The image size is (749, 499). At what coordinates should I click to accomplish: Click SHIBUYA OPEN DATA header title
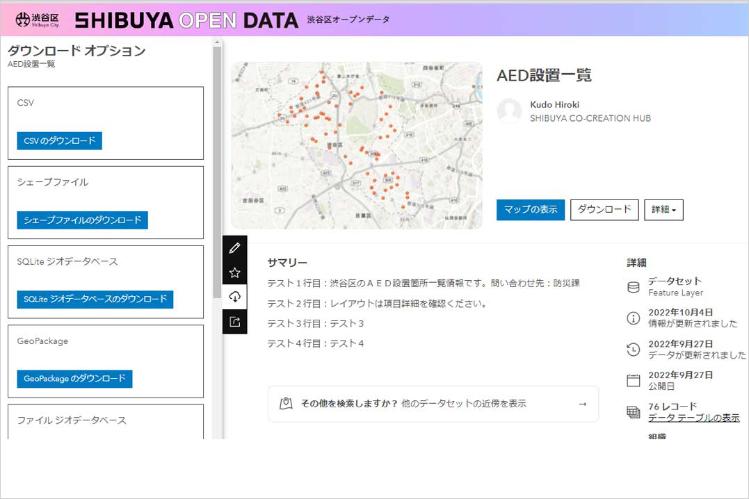coord(186,20)
